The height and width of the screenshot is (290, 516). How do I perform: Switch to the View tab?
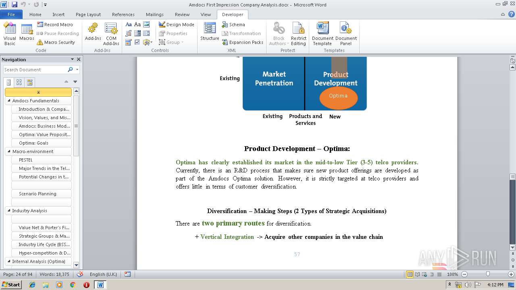[x=206, y=14]
